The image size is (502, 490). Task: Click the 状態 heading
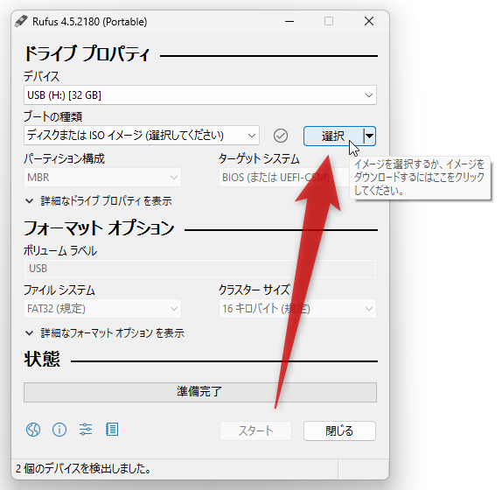(42, 359)
